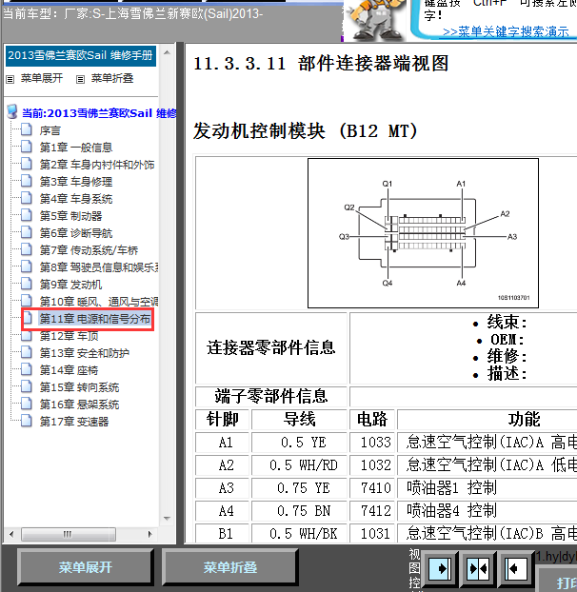This screenshot has height=592, width=577.
Task: Click pin cell A1 in the table
Action: pos(222,443)
